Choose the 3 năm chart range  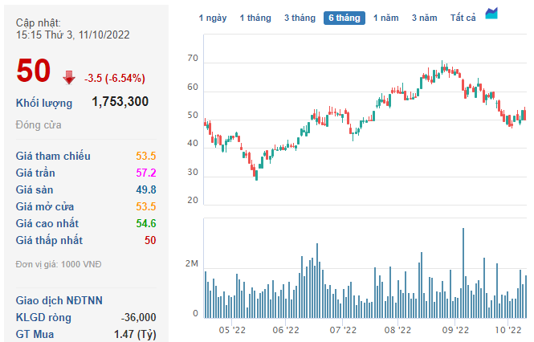coord(425,18)
